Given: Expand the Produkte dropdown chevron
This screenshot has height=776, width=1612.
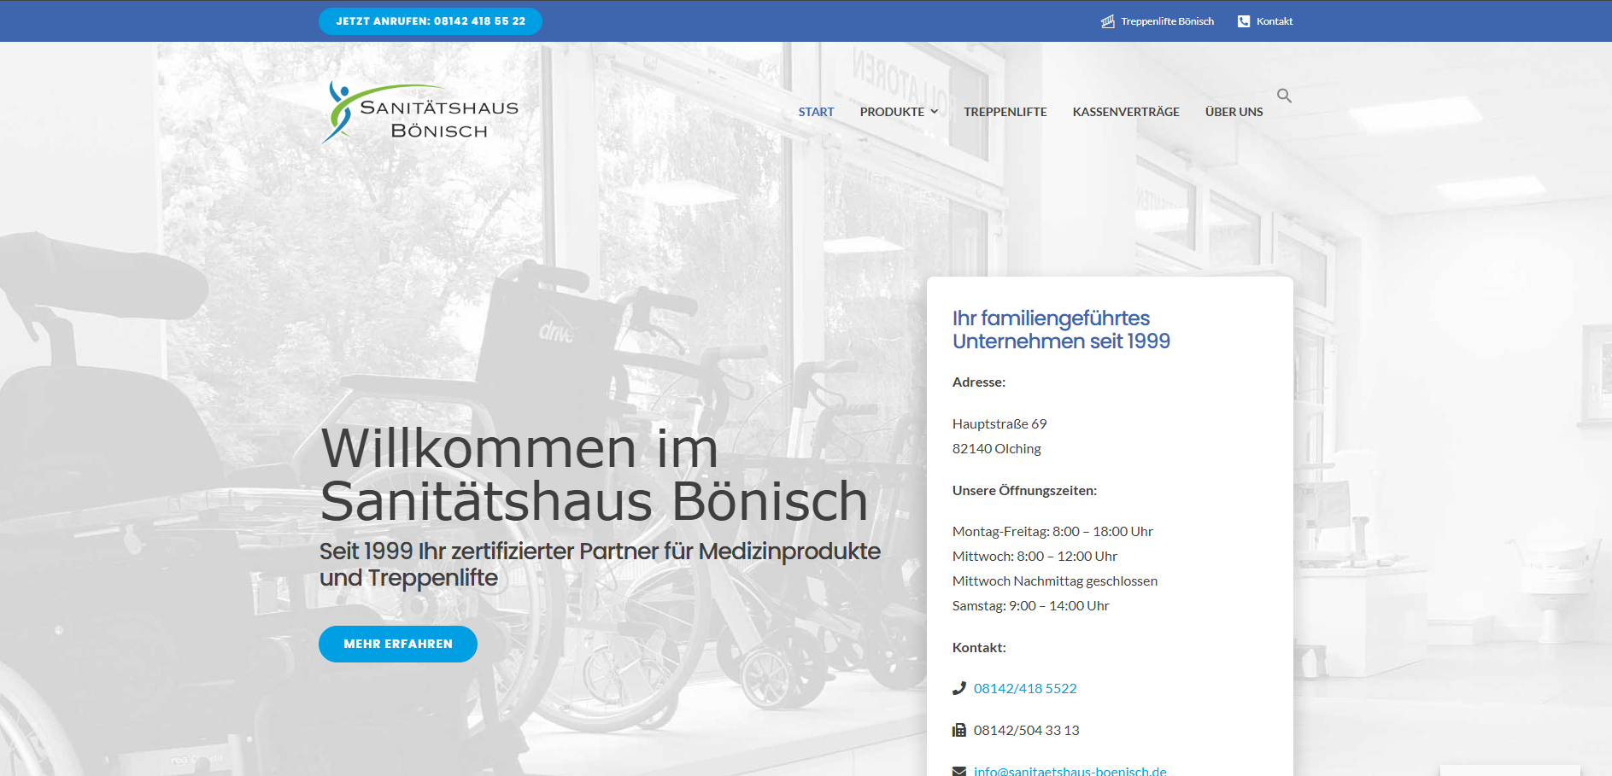Looking at the screenshot, I should click(x=935, y=112).
